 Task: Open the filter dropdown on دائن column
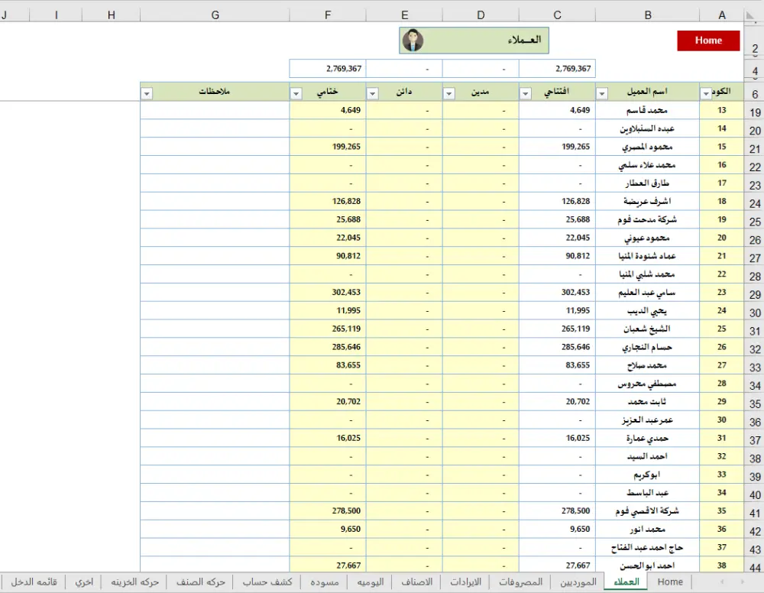(372, 93)
